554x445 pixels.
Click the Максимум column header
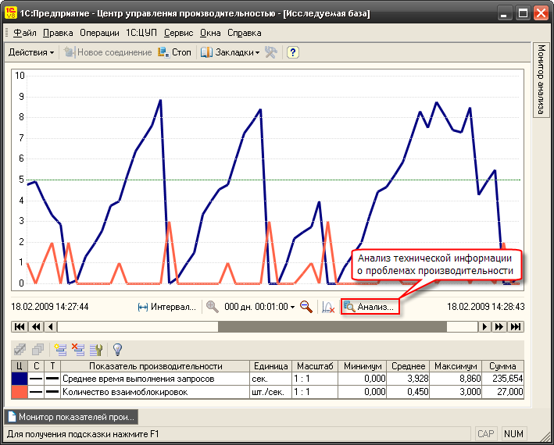coord(456,366)
